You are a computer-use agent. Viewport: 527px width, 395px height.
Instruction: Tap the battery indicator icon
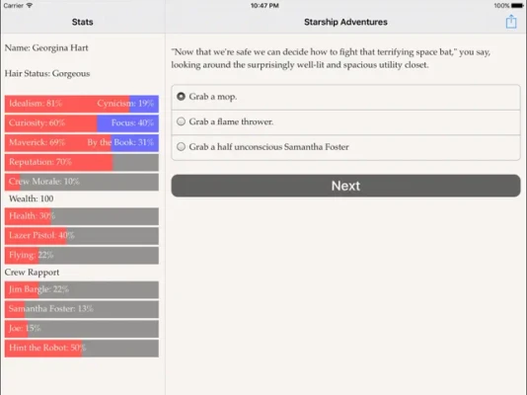[517, 5]
